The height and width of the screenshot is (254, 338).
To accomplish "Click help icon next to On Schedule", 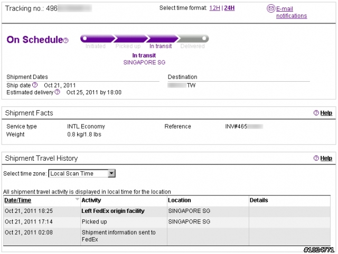I will pyautogui.click(x=66, y=41).
